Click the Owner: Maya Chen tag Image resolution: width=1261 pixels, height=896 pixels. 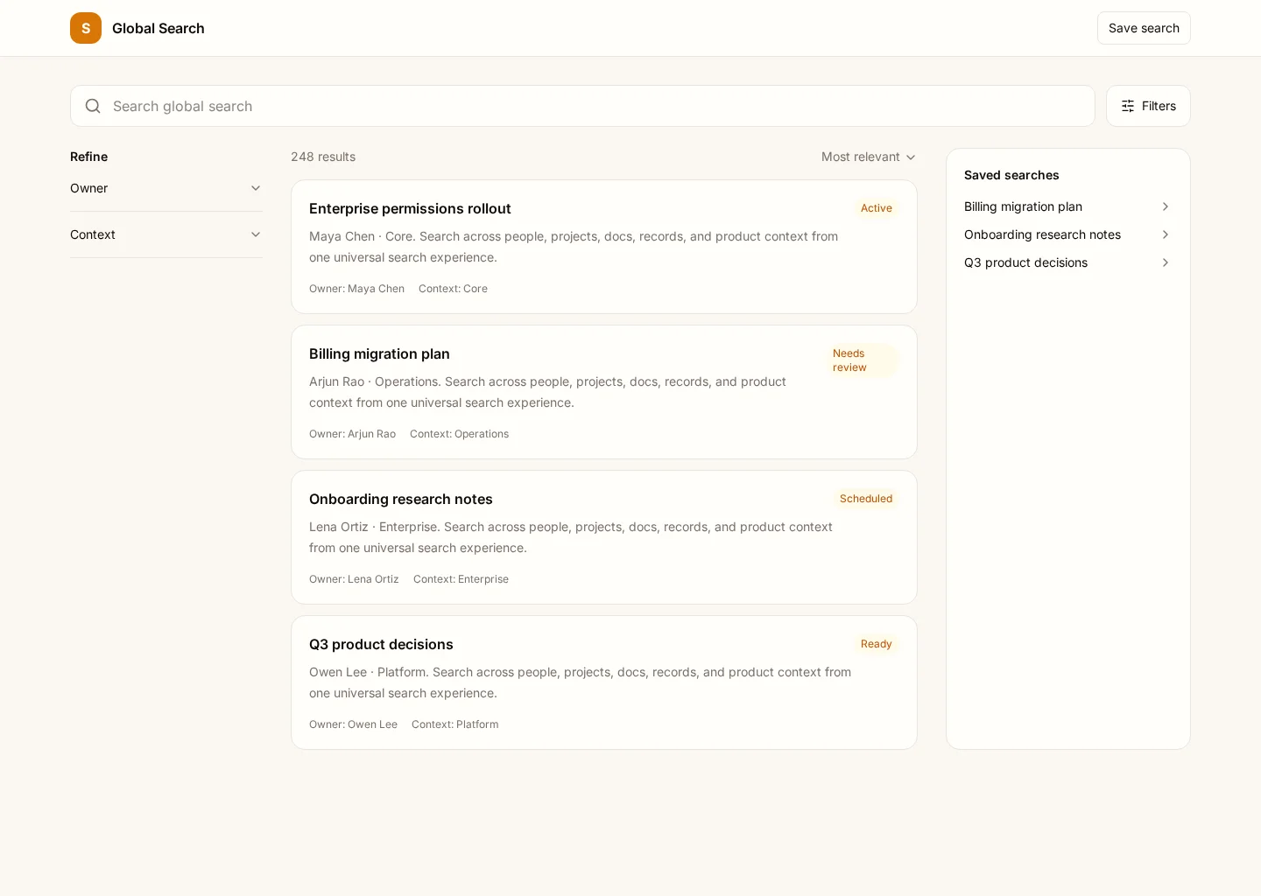[x=356, y=289]
